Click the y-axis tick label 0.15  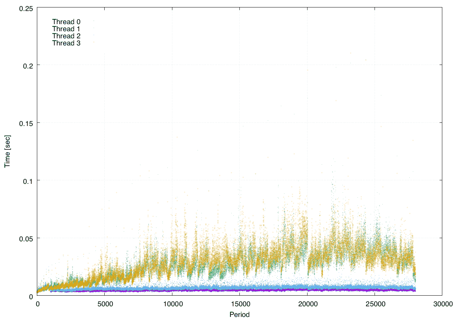[x=26, y=123]
